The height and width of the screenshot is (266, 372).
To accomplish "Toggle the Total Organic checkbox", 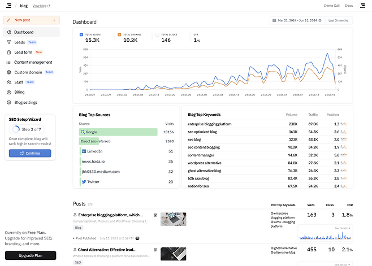I will pos(119,34).
